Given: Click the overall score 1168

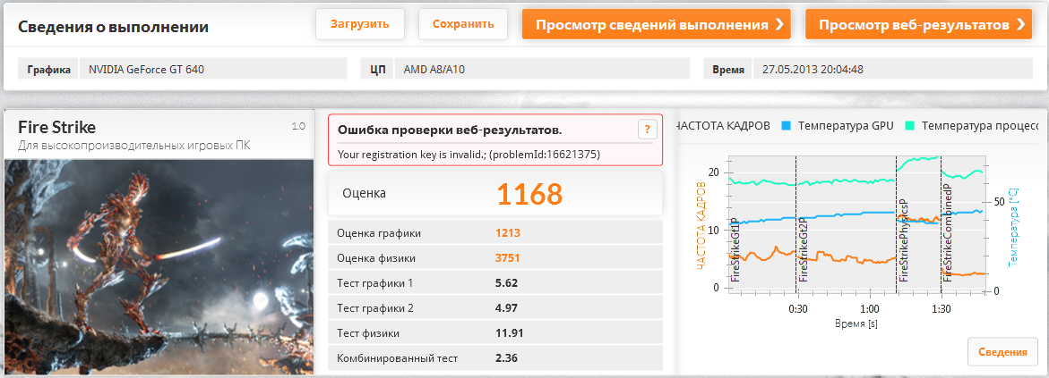Looking at the screenshot, I should pos(529,194).
